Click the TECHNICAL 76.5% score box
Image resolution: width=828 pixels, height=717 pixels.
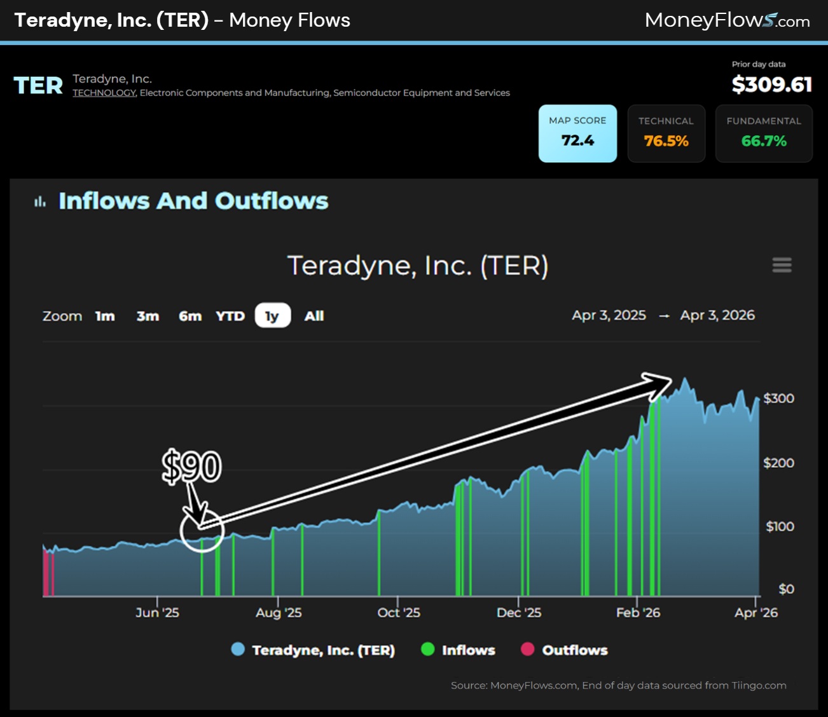tap(666, 133)
